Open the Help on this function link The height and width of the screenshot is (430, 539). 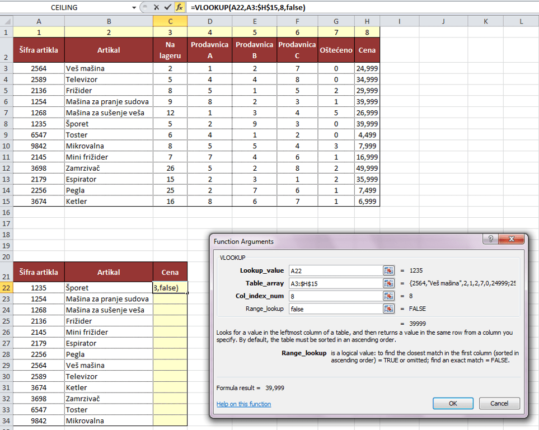click(243, 404)
